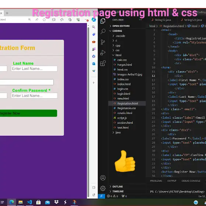
Task: Open PROBLEMS panel tab
Action: click(156, 181)
